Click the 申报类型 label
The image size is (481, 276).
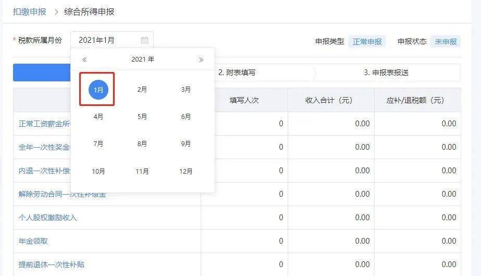(x=329, y=41)
